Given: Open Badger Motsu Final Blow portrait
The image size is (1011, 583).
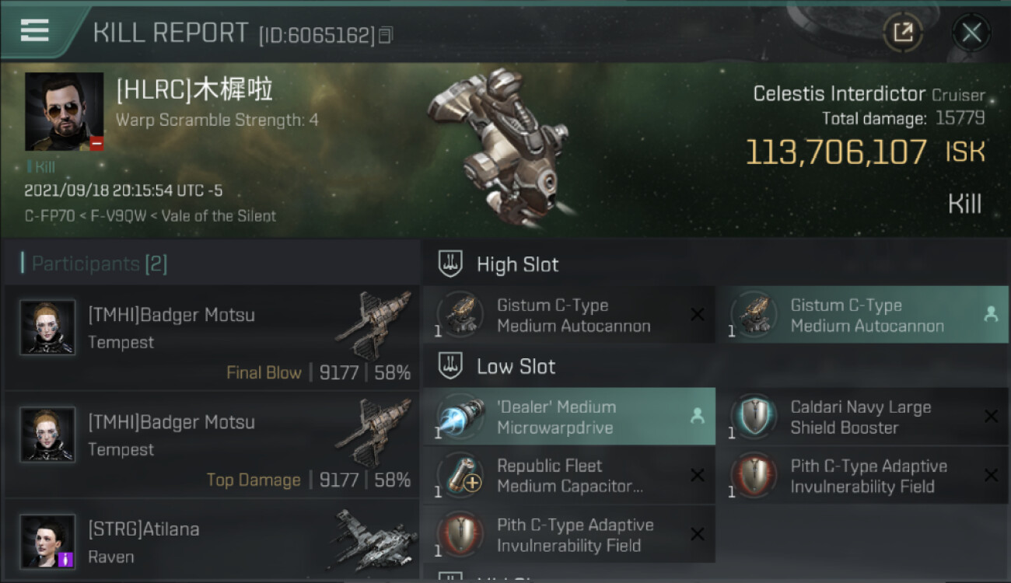Looking at the screenshot, I should point(47,327).
